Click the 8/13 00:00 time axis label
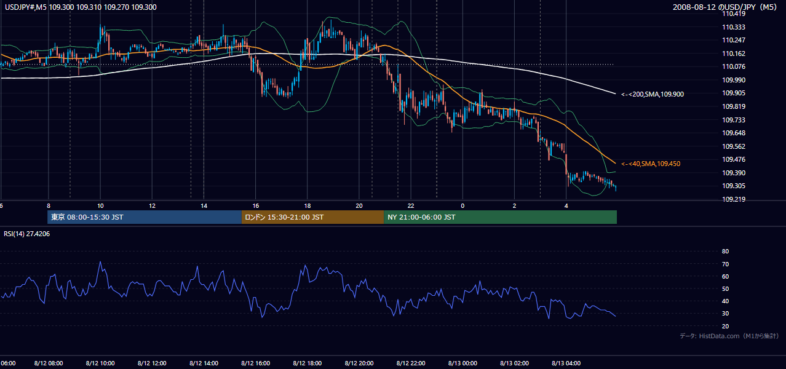Image resolution: width=786 pixels, height=369 pixels. 462,363
